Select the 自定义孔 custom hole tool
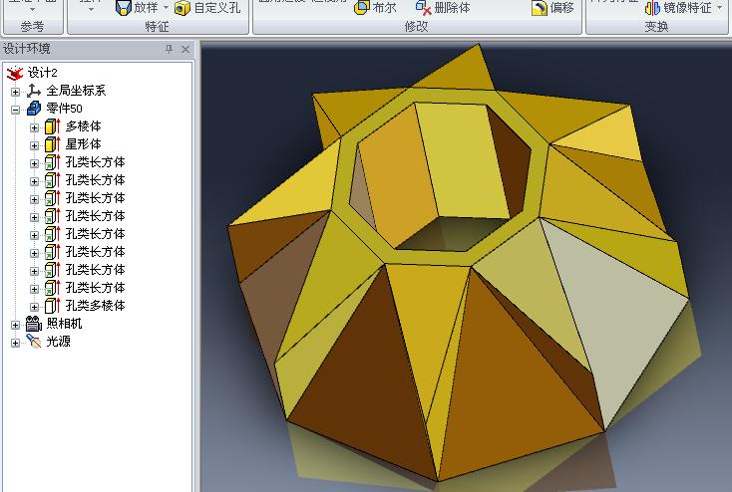732x492 pixels. [183, 8]
